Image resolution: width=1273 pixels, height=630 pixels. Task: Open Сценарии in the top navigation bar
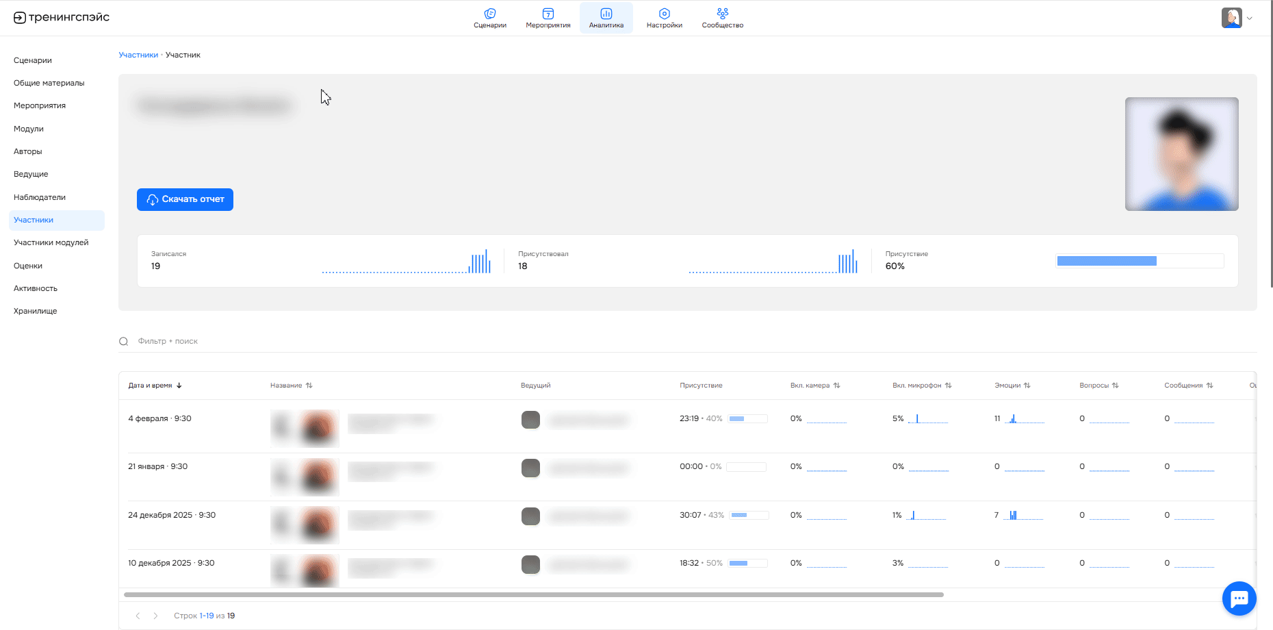pyautogui.click(x=490, y=18)
